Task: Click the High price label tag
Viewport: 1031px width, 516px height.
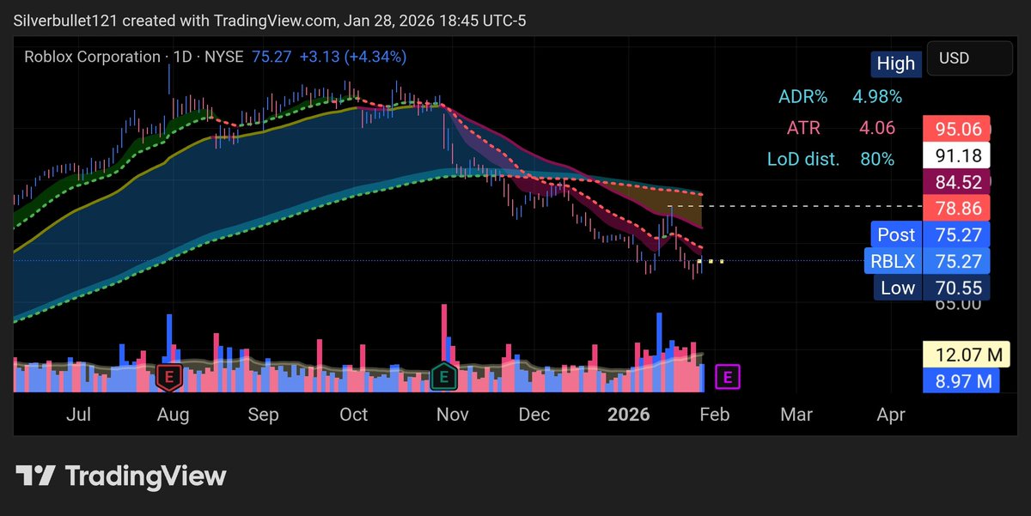Action: point(896,63)
